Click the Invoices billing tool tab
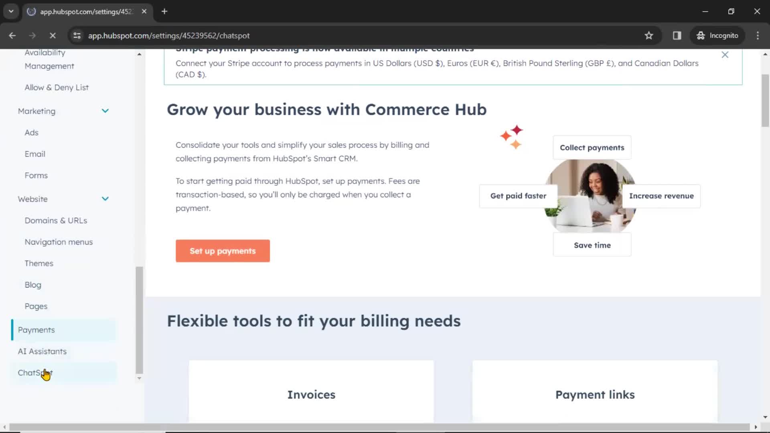 pos(312,394)
